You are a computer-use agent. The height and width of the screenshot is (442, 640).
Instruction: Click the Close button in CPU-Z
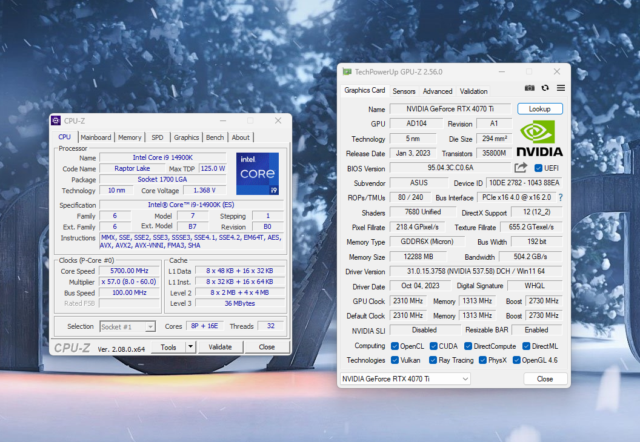(x=267, y=347)
